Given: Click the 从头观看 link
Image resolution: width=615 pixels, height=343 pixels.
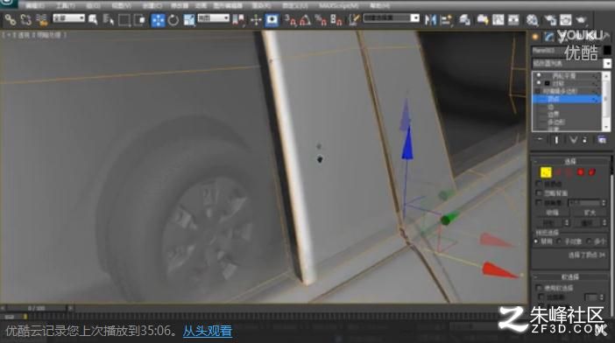Looking at the screenshot, I should tap(208, 331).
